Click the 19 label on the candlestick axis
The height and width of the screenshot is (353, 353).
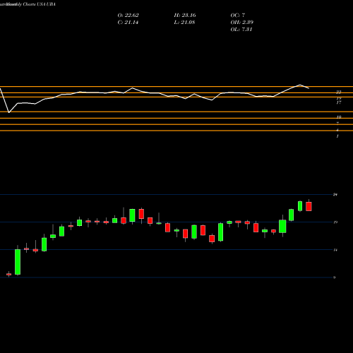[335, 222]
